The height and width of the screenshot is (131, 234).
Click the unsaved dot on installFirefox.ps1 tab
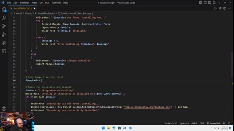[x=34, y=8]
